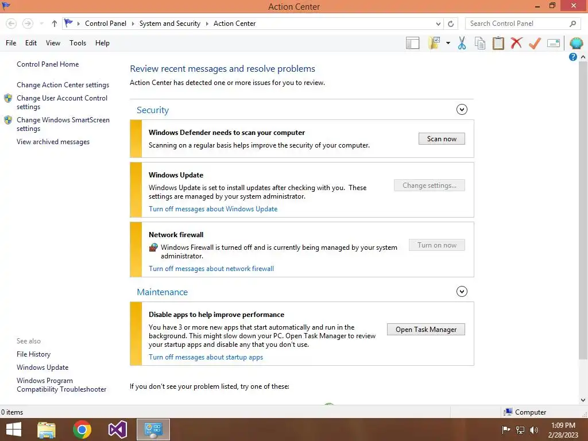Click the seashell Classic Shell icon
588x441 pixels.
tap(577, 43)
